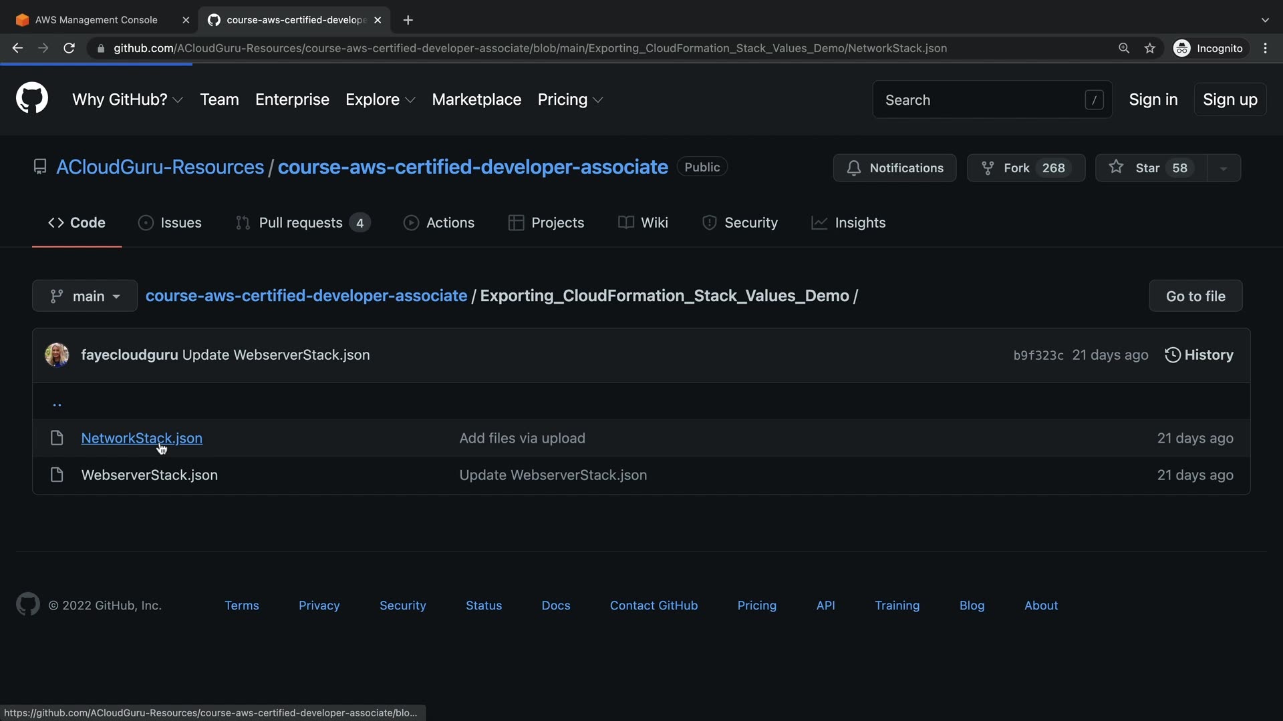This screenshot has width=1283, height=721.
Task: Go up to parent directory (..)
Action: [x=57, y=403]
